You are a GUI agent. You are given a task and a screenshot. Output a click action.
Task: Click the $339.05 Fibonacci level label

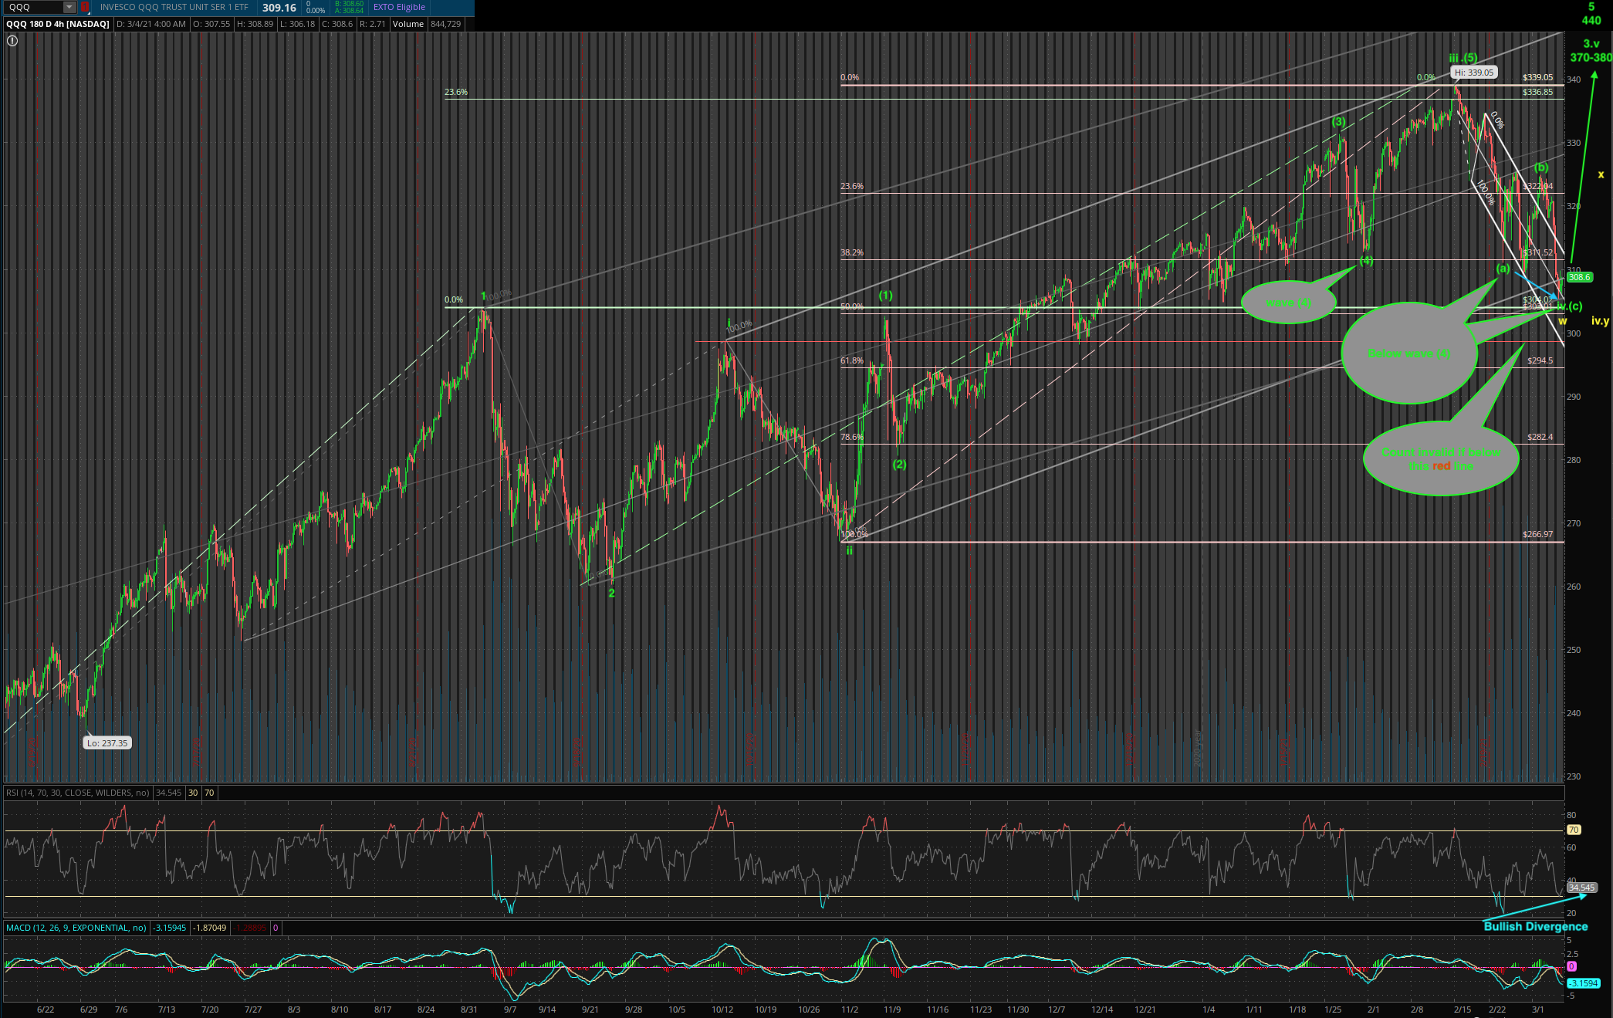point(1537,77)
